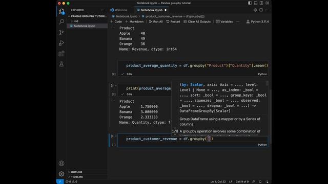Run the print(product_average cell

coord(112,86)
